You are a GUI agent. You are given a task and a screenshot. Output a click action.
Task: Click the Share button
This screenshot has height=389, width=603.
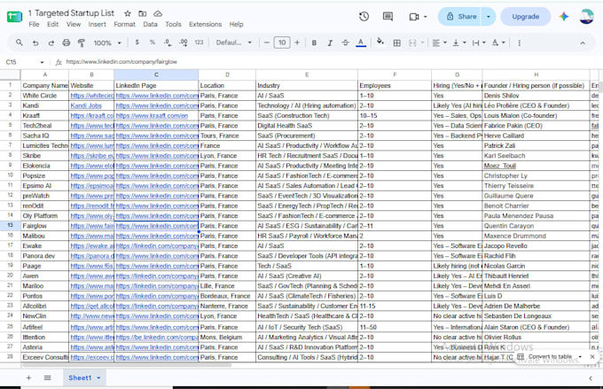461,17
